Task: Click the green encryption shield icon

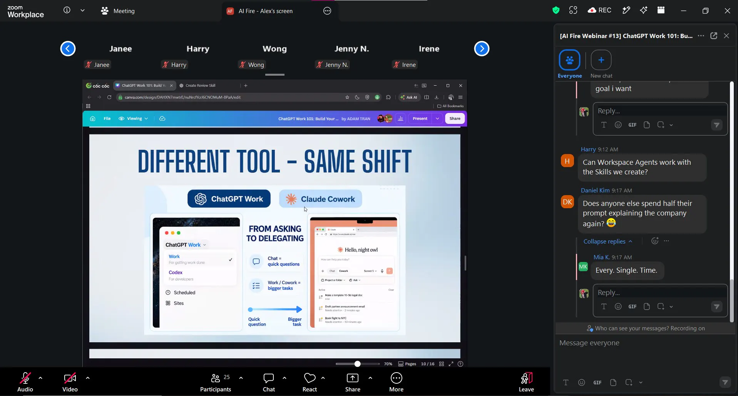Action: click(556, 10)
